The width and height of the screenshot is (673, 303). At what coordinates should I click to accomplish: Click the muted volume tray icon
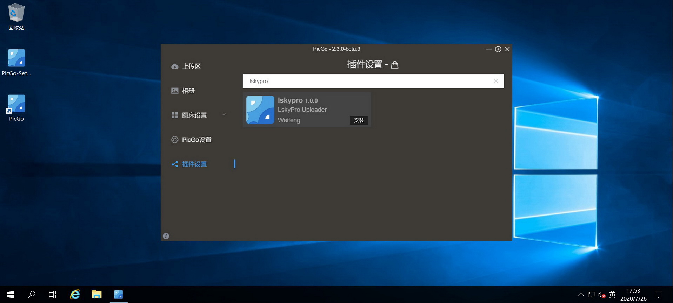point(602,295)
